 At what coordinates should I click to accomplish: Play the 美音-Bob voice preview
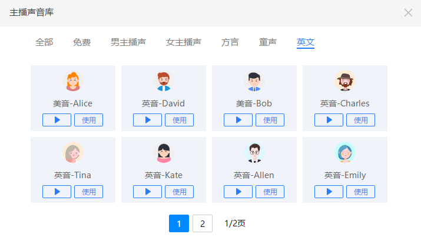[238, 120]
